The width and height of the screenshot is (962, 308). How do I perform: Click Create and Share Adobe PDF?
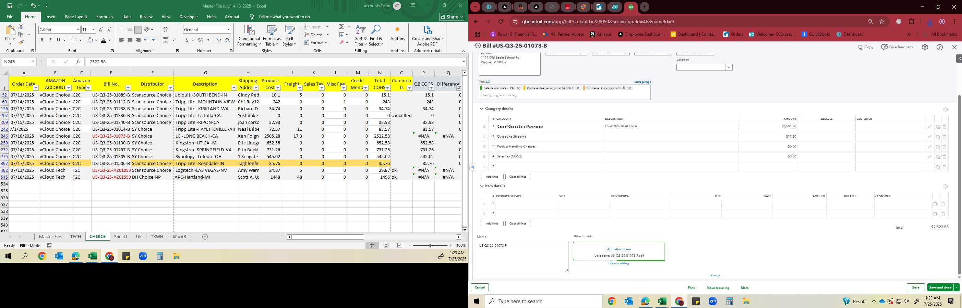427,36
